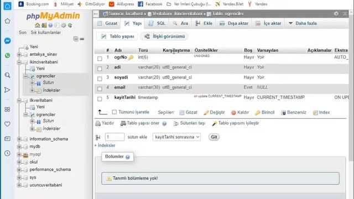Click Kaldır for selected columns
Image resolution: width=354 pixels, height=199 pixels.
pyautogui.click(x=240, y=112)
